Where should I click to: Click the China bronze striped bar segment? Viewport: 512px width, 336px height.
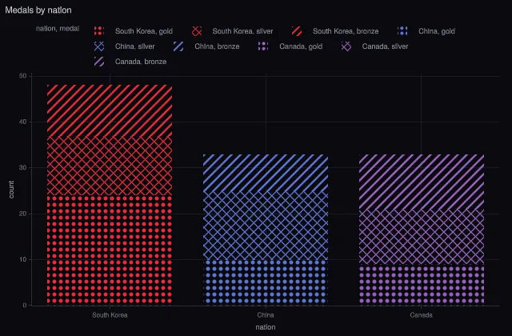point(266,173)
